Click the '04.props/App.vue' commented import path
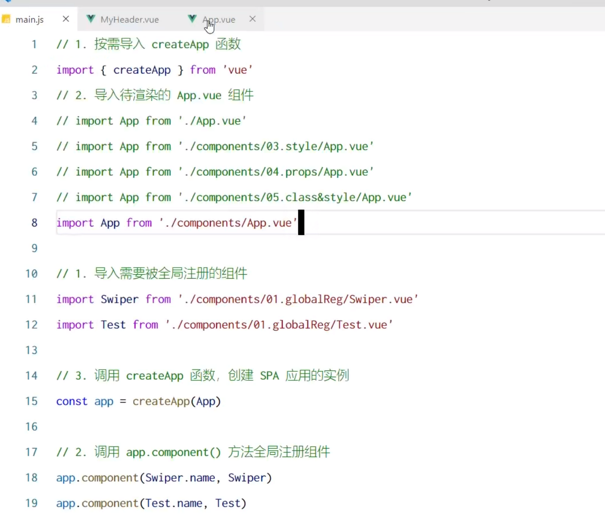Viewport: 605px width, 515px height. pyautogui.click(x=276, y=172)
